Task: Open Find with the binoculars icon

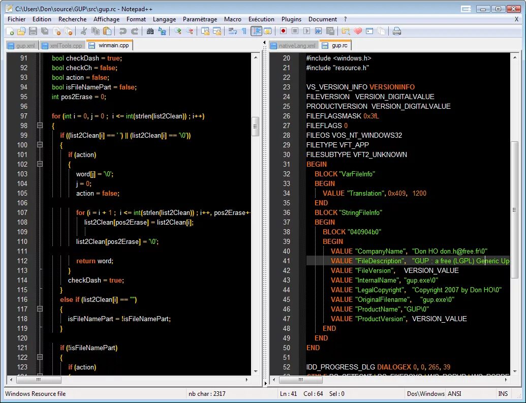Action: point(150,31)
